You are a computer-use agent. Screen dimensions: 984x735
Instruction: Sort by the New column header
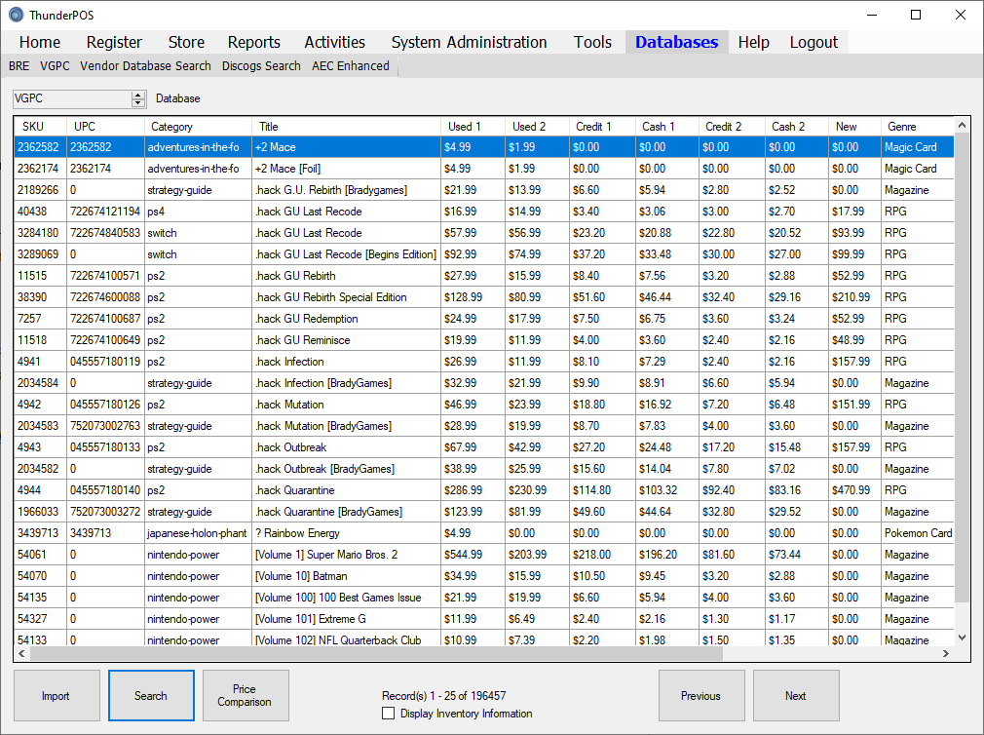point(854,126)
